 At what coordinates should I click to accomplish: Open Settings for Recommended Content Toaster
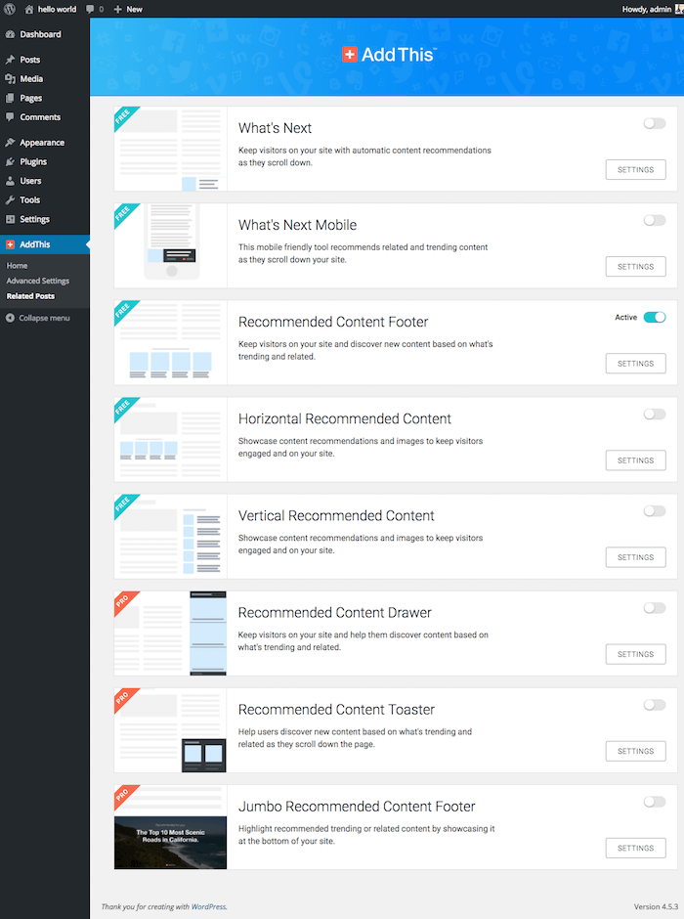pyautogui.click(x=635, y=751)
